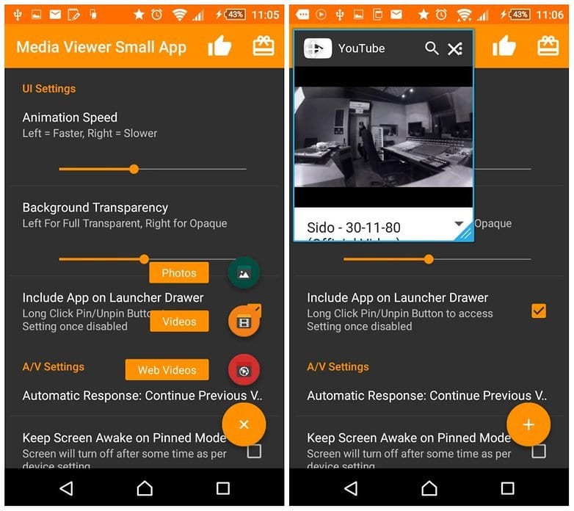Toggle Keep Screen Awake checkbox, left screen
Screen dimensions: 574x511
[255, 452]
